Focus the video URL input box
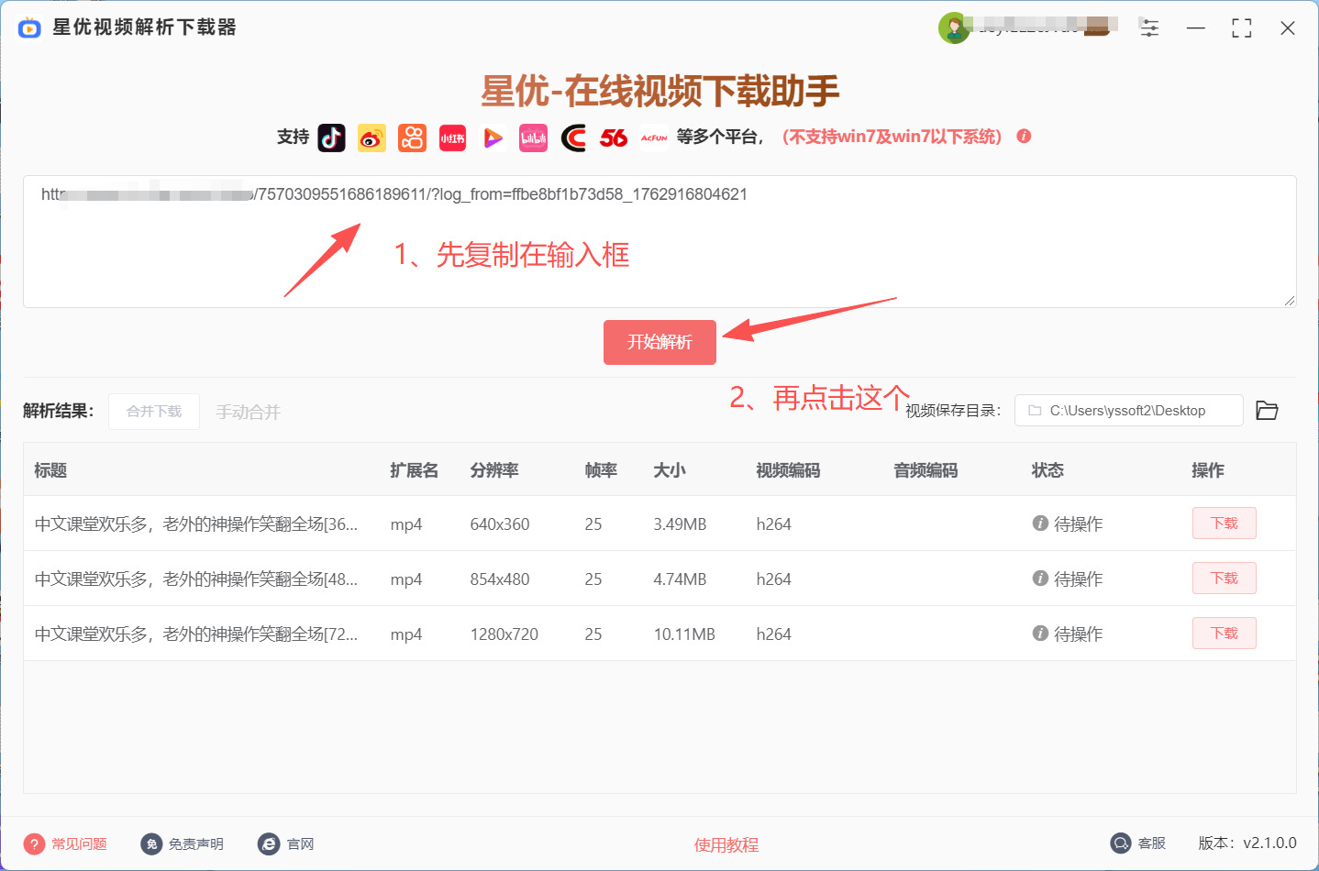 pyautogui.click(x=659, y=241)
